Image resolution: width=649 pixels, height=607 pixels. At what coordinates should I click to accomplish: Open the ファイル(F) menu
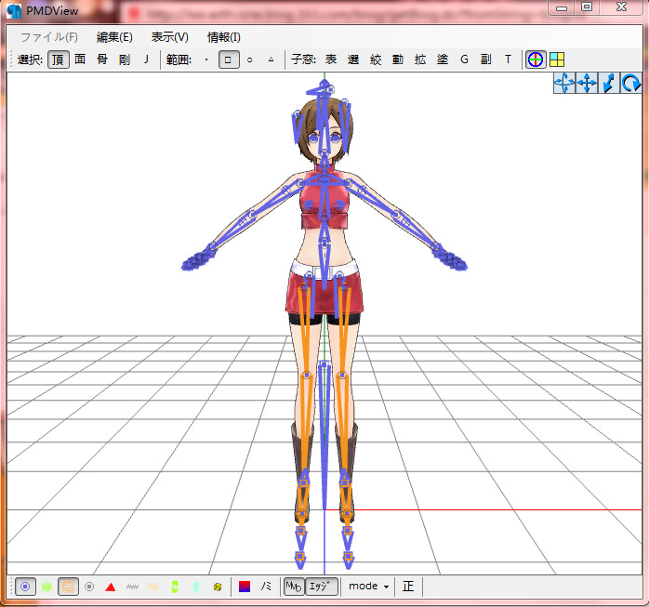click(x=49, y=37)
